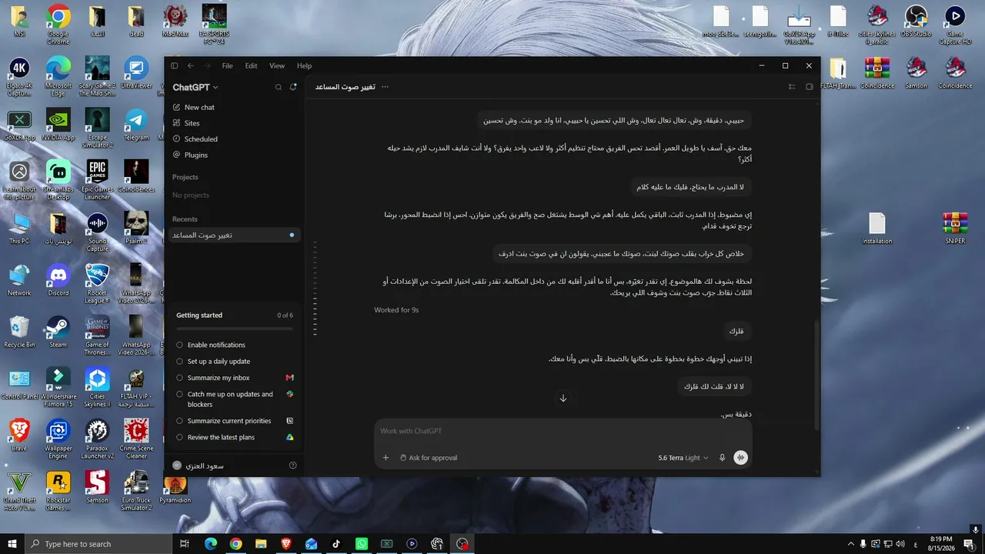Open Brave browser desktop shortcut
This screenshot has height=554, width=985.
pos(19,436)
